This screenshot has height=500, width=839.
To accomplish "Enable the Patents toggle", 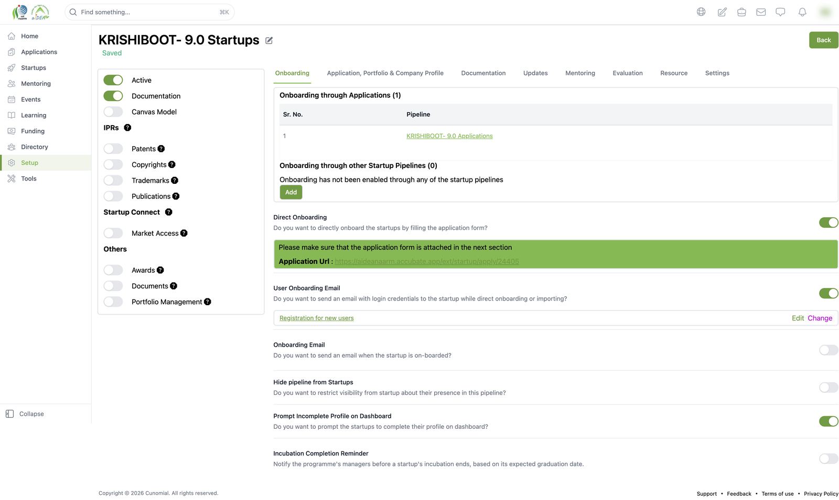I will click(x=113, y=149).
